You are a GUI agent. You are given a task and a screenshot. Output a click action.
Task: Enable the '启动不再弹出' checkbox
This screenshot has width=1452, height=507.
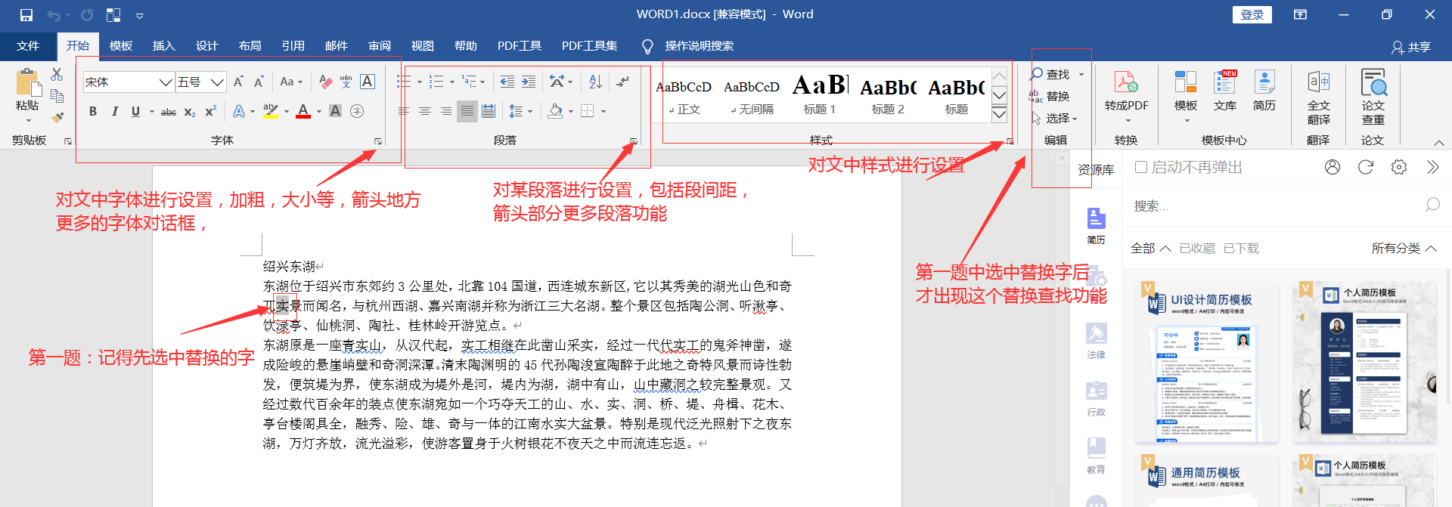[x=1141, y=167]
